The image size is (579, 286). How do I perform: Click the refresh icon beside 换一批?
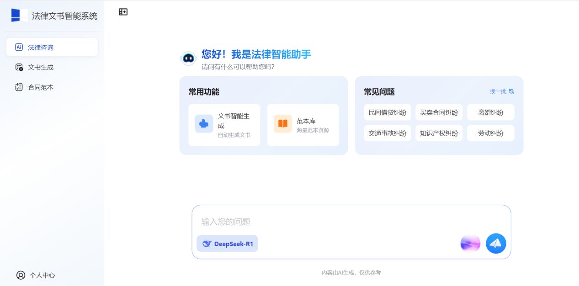pos(511,91)
